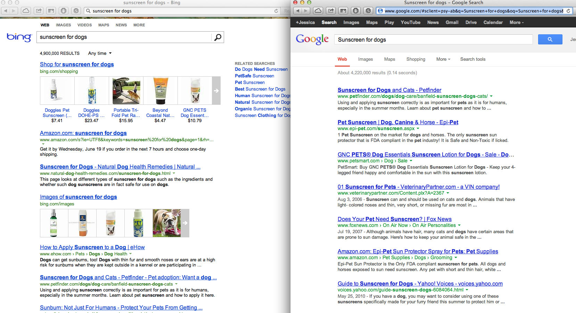576x313 pixels.
Task: Open Guide to Sunscreen for Dogs Yahoo Voices
Action: coord(420,284)
